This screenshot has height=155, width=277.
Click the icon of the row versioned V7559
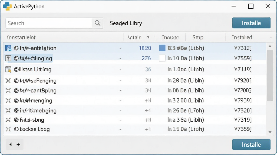coord(8,58)
